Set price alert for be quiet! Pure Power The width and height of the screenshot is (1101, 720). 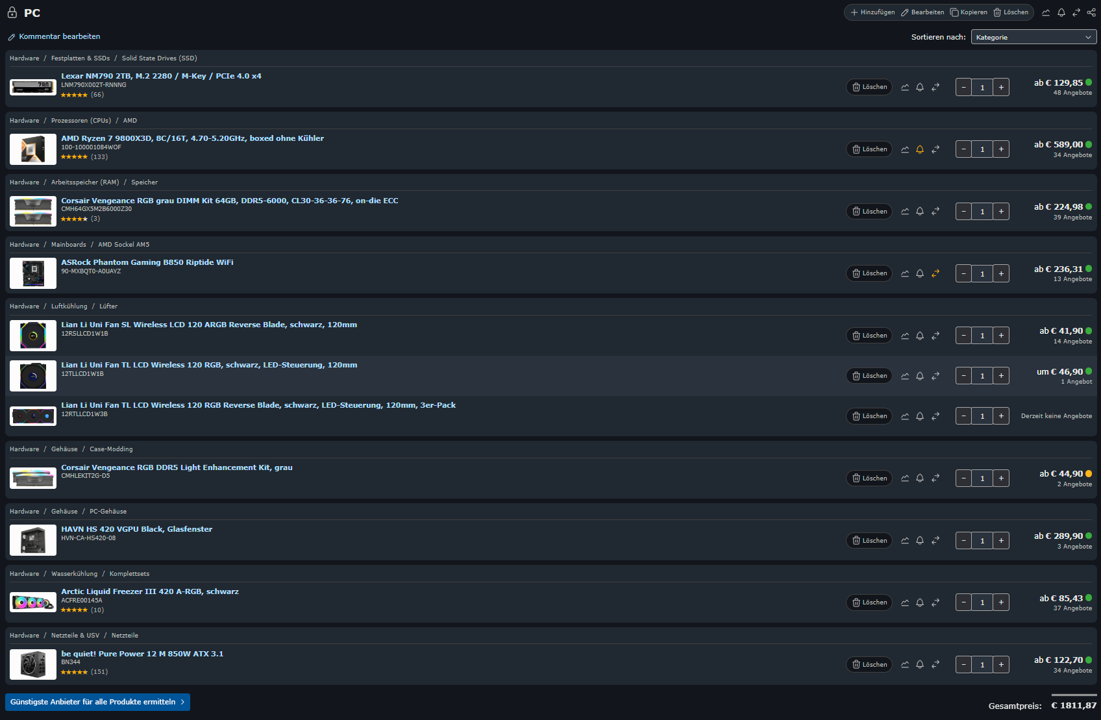[x=920, y=665]
